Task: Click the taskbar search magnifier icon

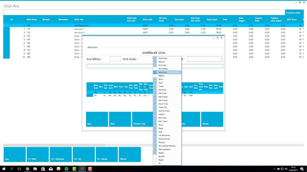Action: pyautogui.click(x=12, y=169)
